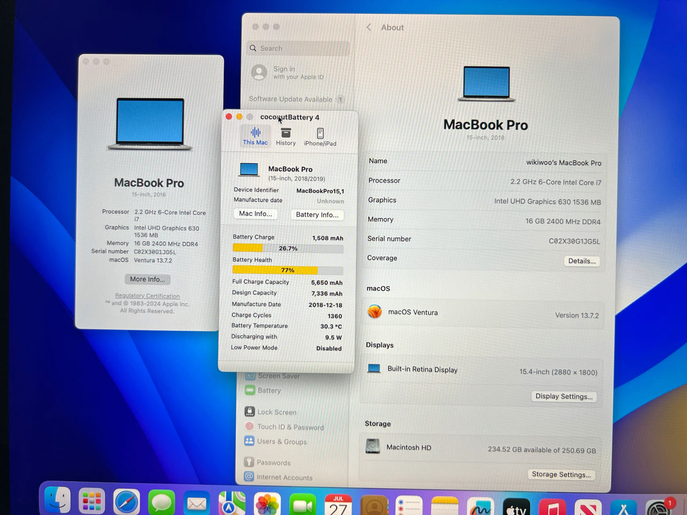Open Apple TV from the Dock
This screenshot has height=515, width=687.
pos(516,503)
